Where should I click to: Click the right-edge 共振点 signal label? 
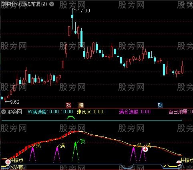[x=187, y=160]
